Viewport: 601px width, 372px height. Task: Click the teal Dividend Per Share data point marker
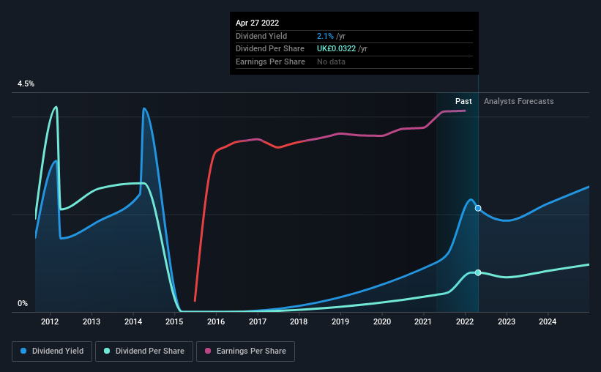pyautogui.click(x=478, y=272)
